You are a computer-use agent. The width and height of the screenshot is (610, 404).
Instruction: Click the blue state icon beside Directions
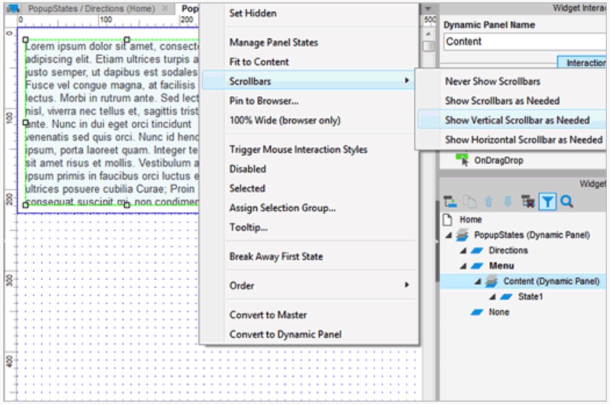pyautogui.click(x=477, y=250)
